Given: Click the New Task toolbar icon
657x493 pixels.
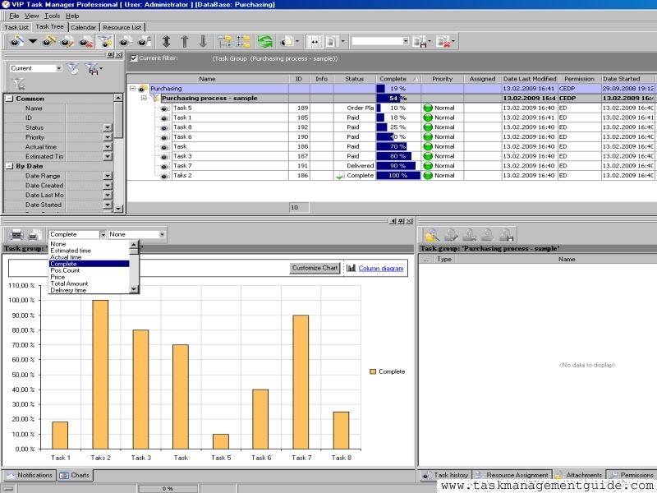Looking at the screenshot, I should (16, 42).
